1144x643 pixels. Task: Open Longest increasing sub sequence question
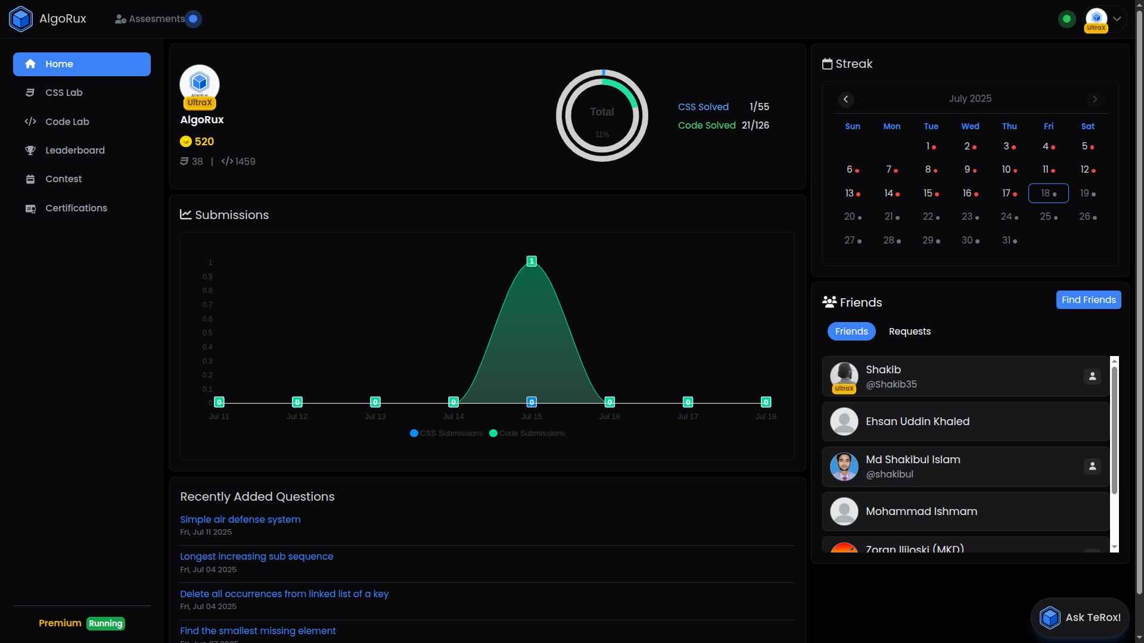click(x=256, y=557)
